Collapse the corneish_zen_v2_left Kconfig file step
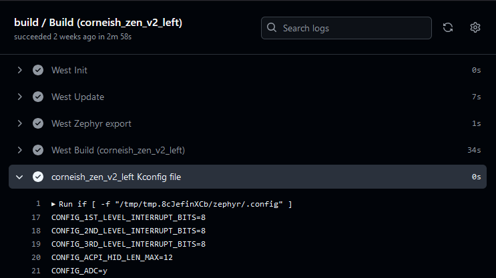The width and height of the screenshot is (496, 278). (x=20, y=177)
